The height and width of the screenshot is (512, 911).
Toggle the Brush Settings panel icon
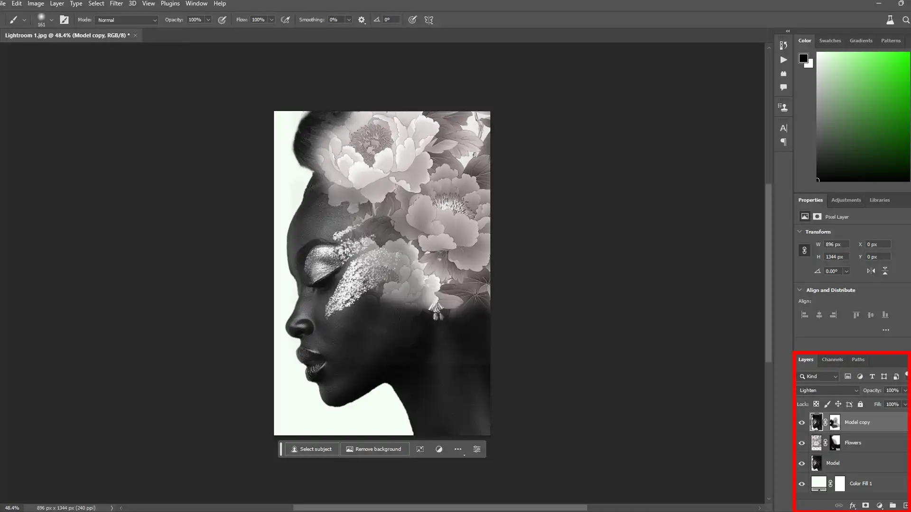[x=64, y=20]
